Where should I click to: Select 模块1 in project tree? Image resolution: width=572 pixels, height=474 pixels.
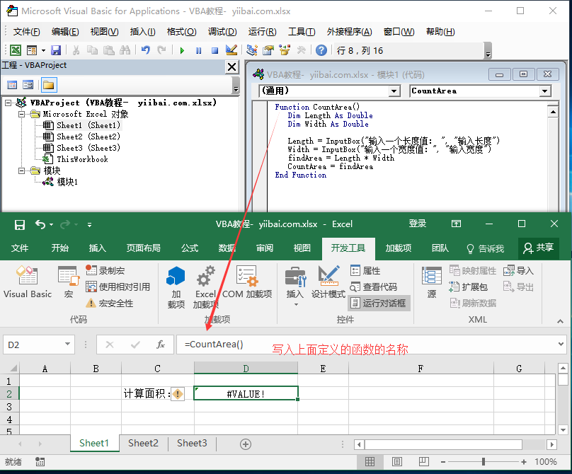pyautogui.click(x=67, y=182)
